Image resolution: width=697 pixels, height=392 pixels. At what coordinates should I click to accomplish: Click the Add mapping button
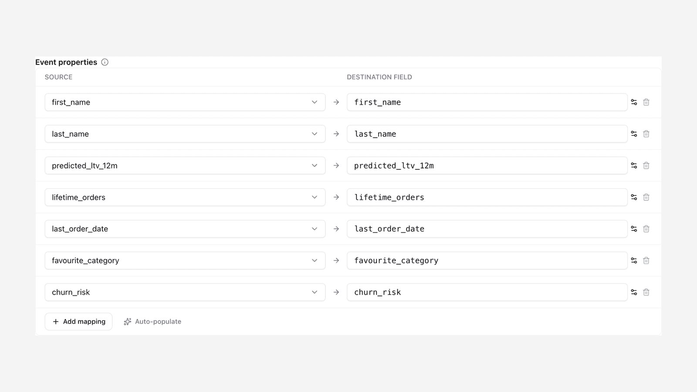pyautogui.click(x=78, y=321)
